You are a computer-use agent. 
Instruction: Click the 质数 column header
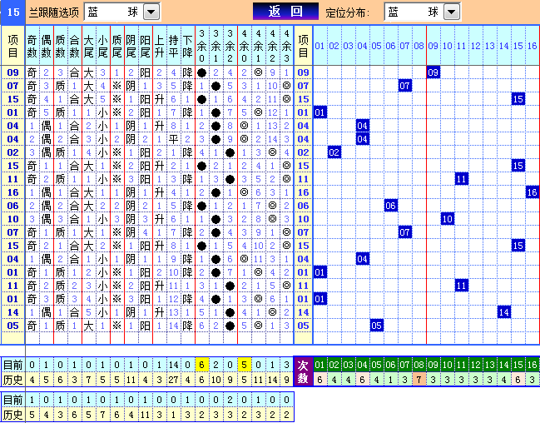pyautogui.click(x=60, y=46)
